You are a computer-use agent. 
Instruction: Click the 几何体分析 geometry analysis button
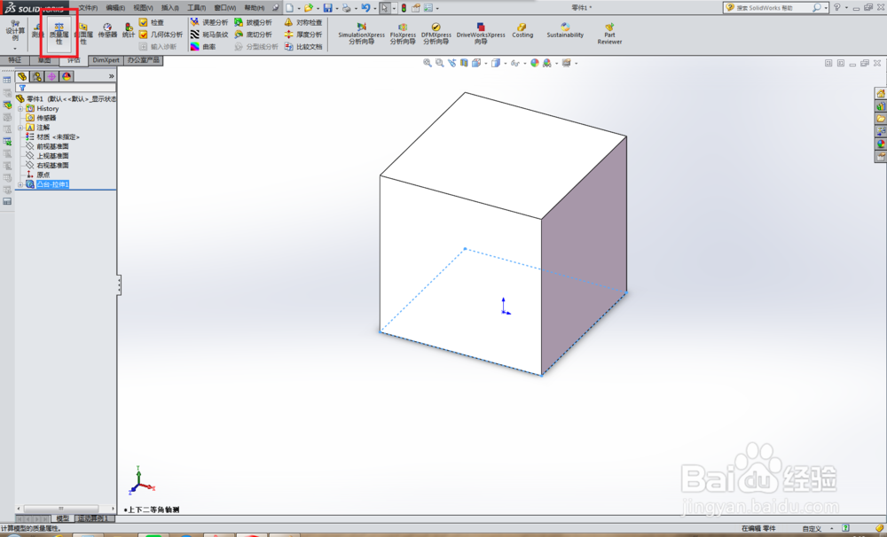click(161, 35)
